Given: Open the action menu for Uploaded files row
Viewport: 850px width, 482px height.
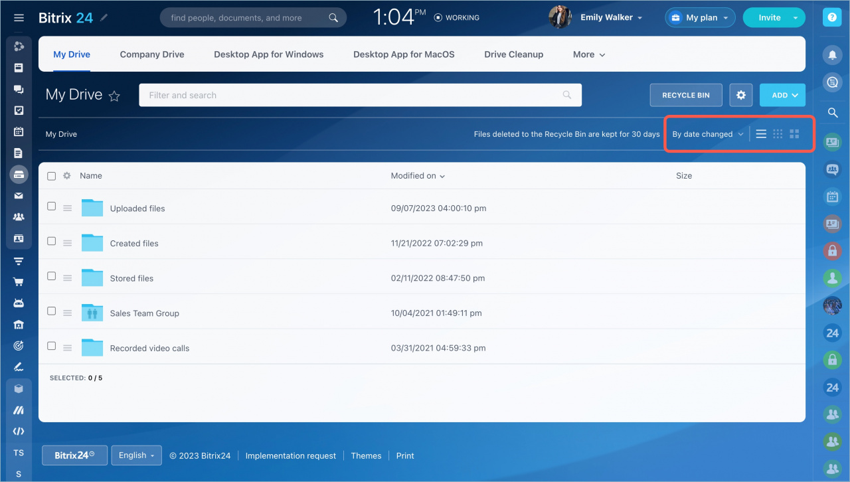Looking at the screenshot, I should [67, 208].
